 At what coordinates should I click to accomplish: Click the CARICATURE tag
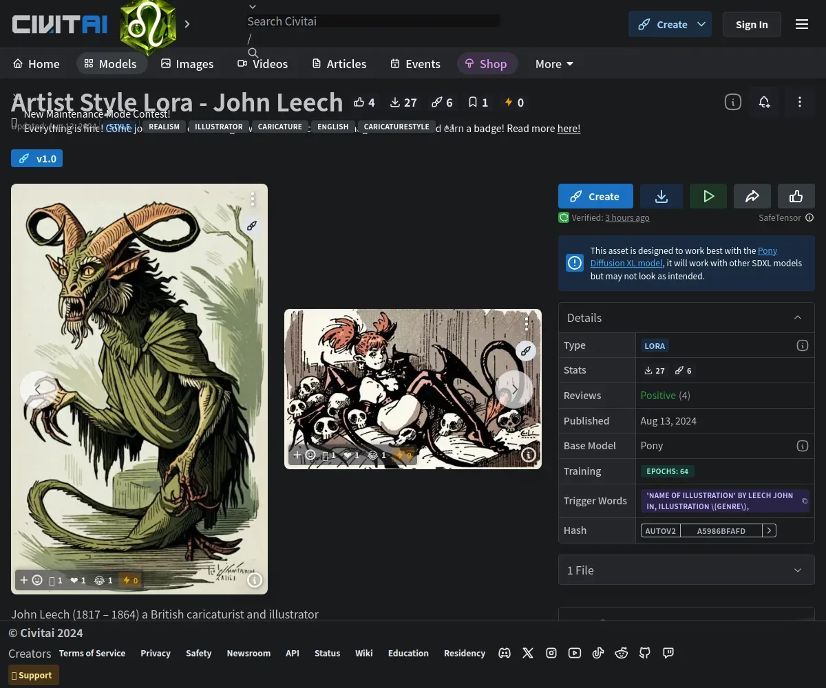(280, 127)
